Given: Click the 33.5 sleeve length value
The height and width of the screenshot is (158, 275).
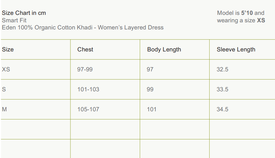Looking at the screenshot, I should (223, 89).
